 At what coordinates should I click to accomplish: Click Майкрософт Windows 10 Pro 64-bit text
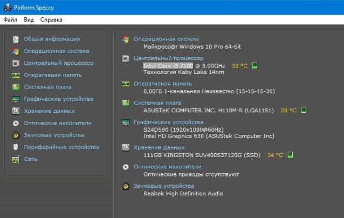point(192,46)
